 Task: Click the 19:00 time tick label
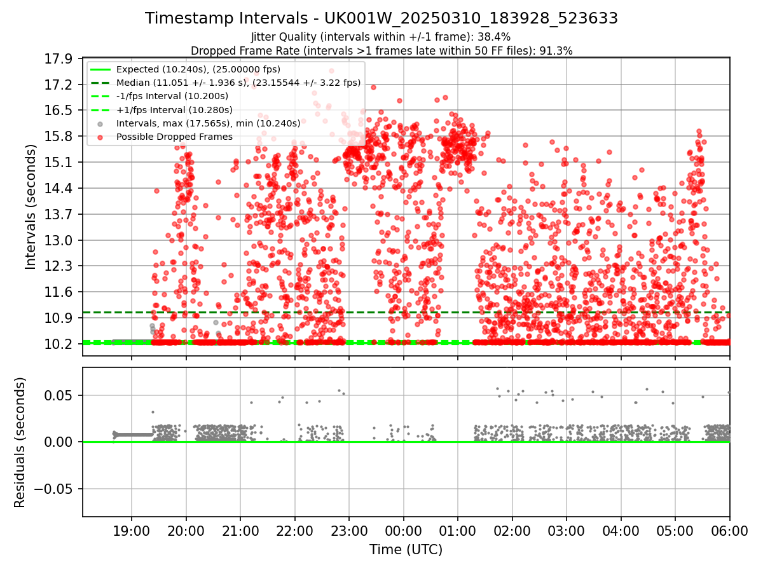[x=132, y=531]
